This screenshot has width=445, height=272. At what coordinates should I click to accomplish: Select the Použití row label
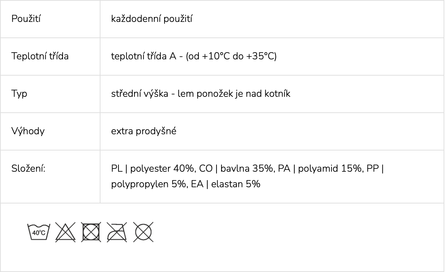pyautogui.click(x=26, y=19)
